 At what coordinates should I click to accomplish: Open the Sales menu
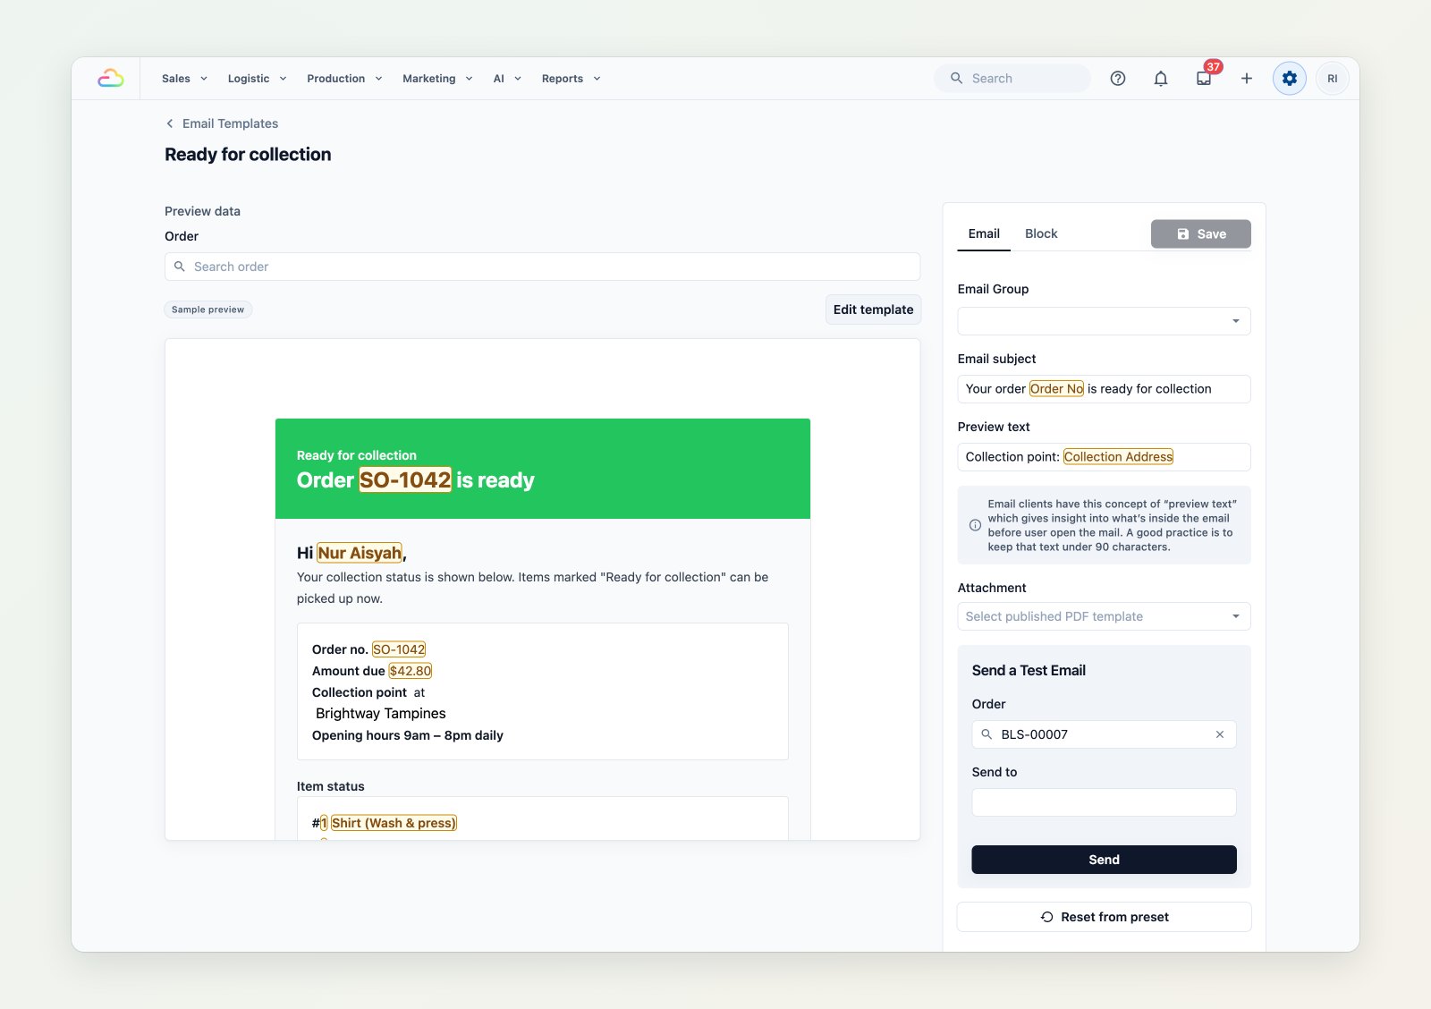coord(184,79)
